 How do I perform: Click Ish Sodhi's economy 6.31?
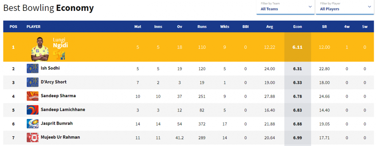tap(297, 69)
